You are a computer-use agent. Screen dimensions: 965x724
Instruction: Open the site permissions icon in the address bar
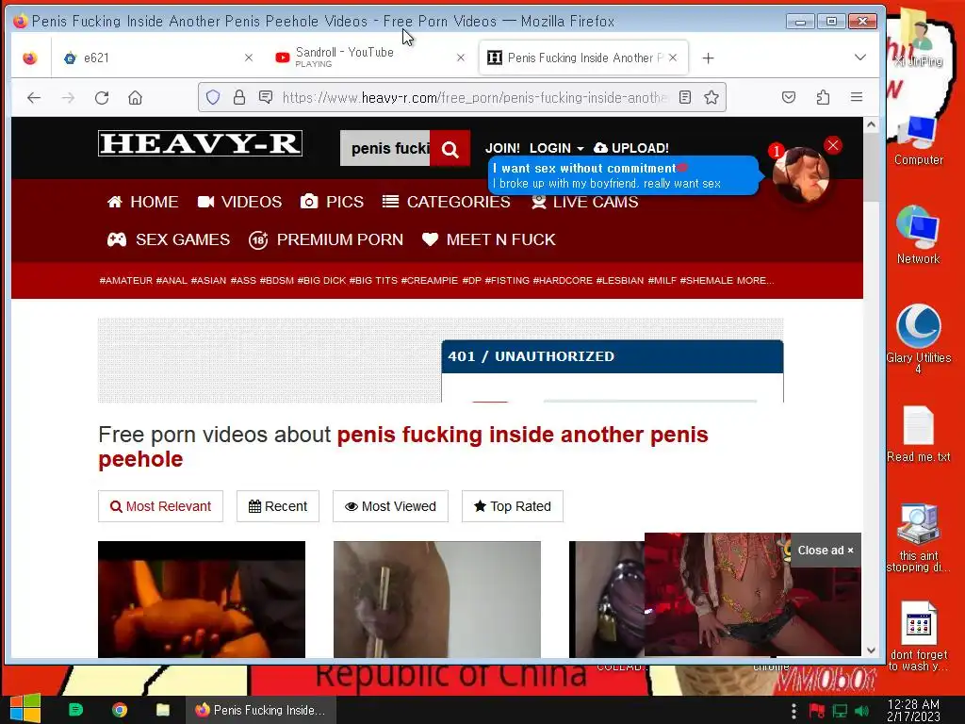click(266, 97)
